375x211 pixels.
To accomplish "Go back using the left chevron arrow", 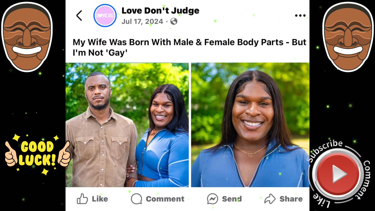I will tap(79, 16).
